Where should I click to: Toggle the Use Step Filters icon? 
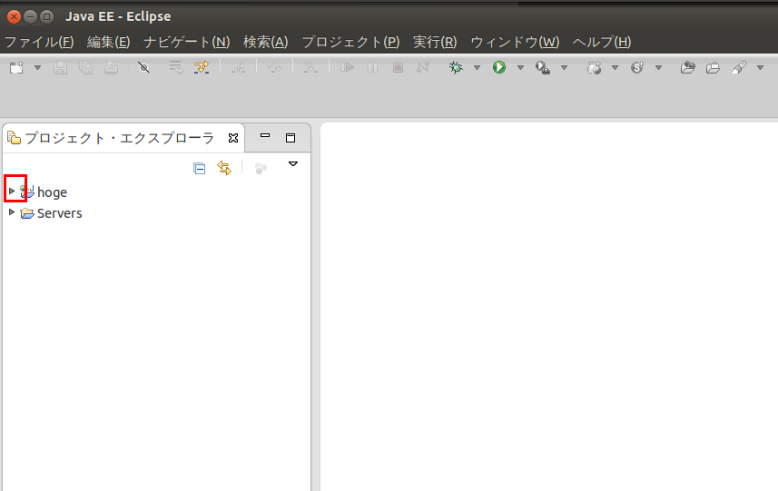point(202,67)
